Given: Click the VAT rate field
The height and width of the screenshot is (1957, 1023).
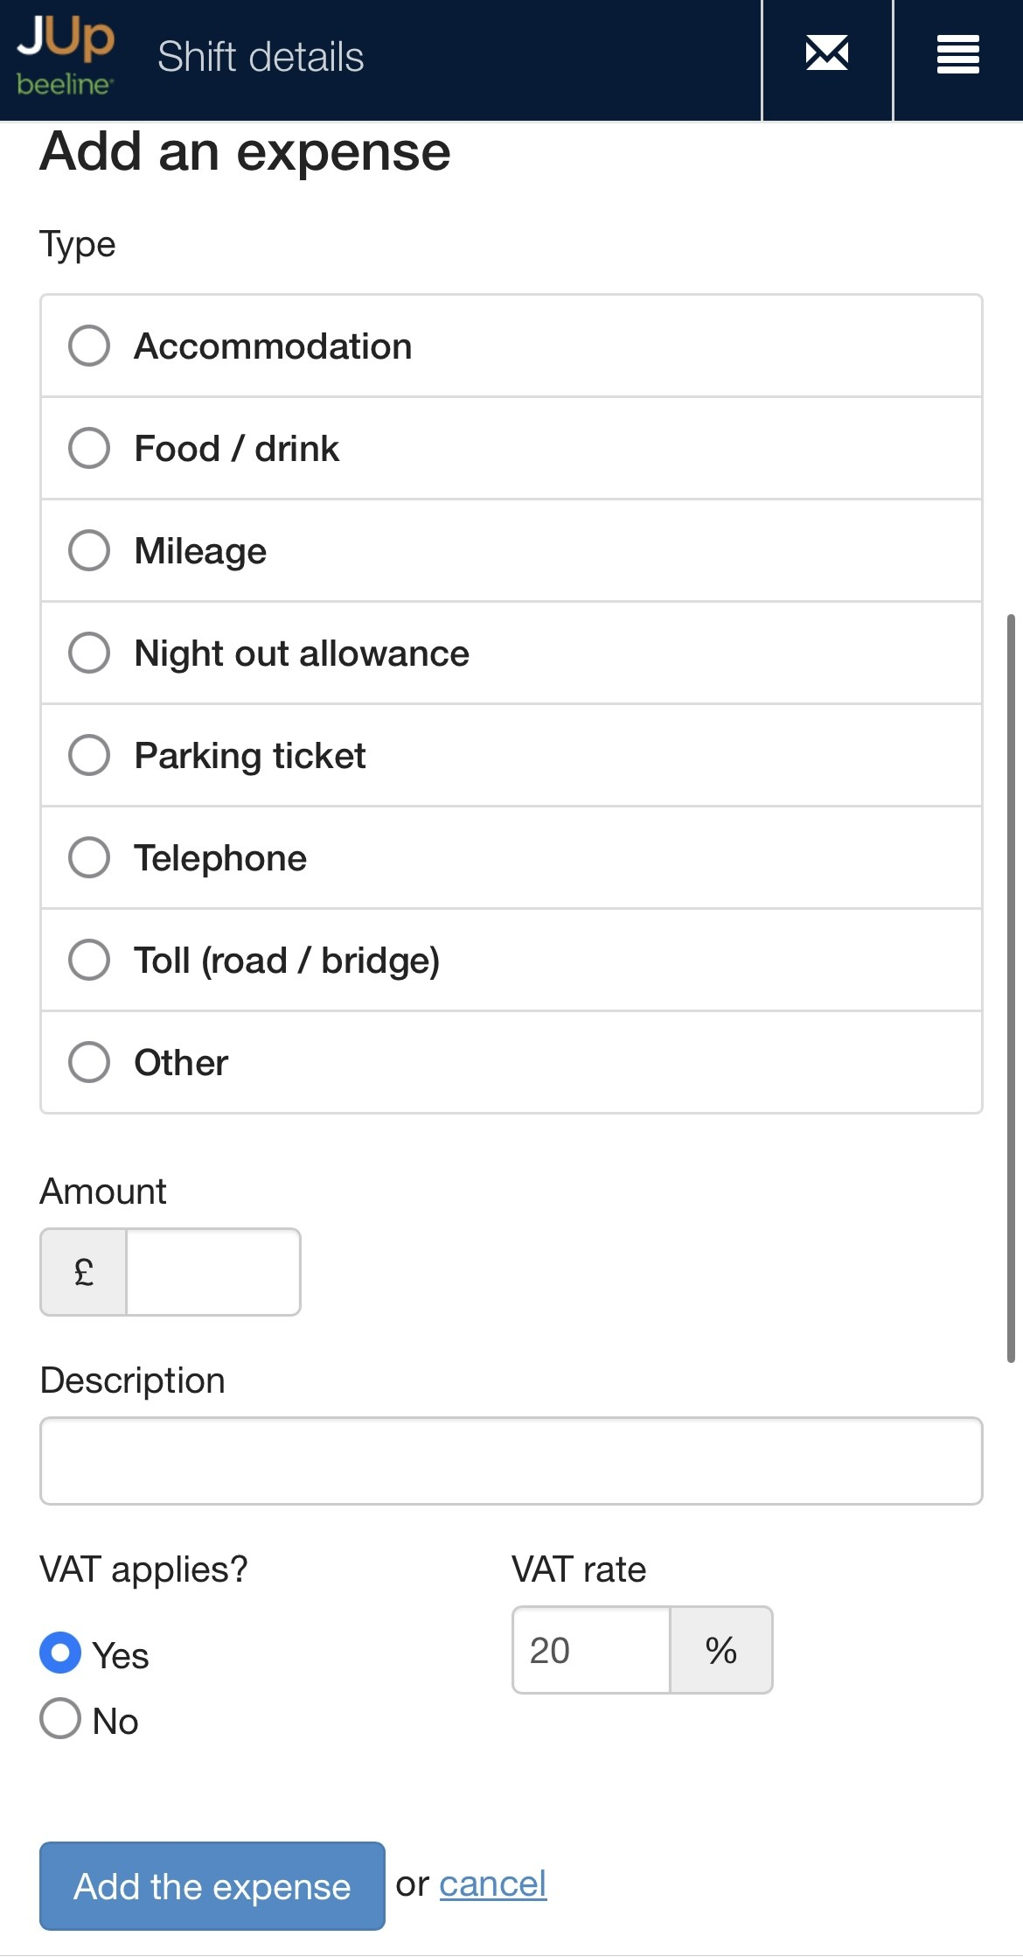Looking at the screenshot, I should pyautogui.click(x=591, y=1651).
